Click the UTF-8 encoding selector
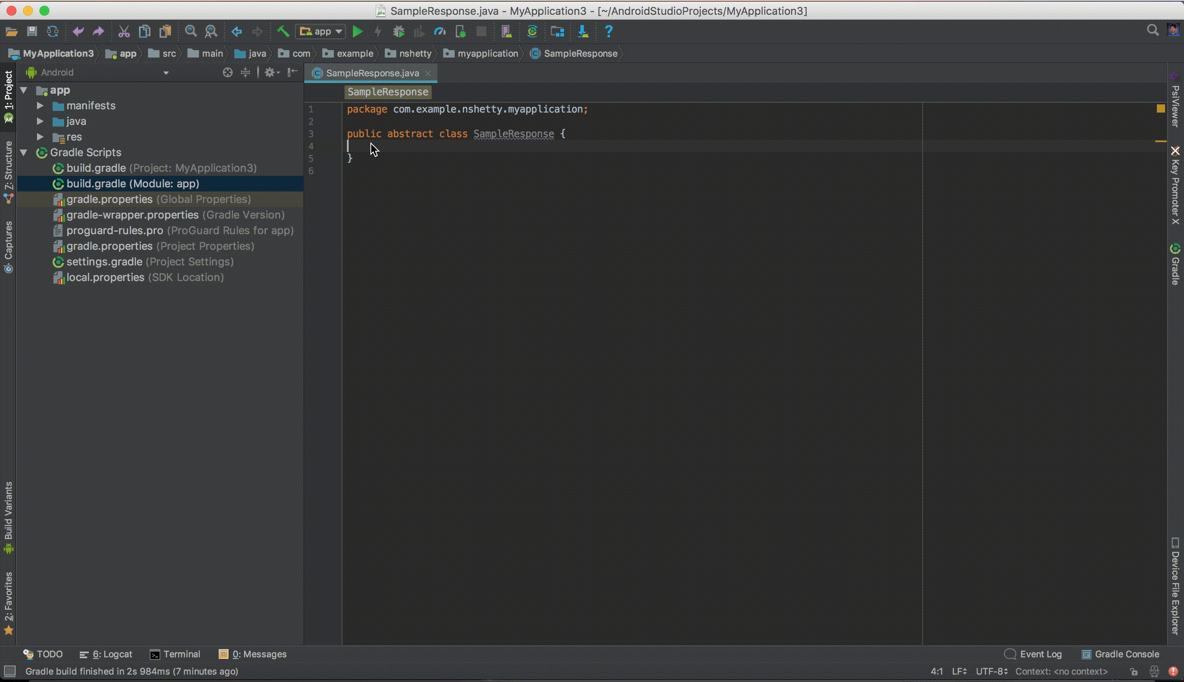 tap(991, 671)
